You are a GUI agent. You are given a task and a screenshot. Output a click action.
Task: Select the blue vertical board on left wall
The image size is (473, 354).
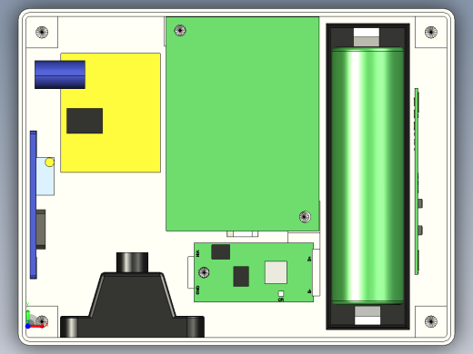coord(34,204)
